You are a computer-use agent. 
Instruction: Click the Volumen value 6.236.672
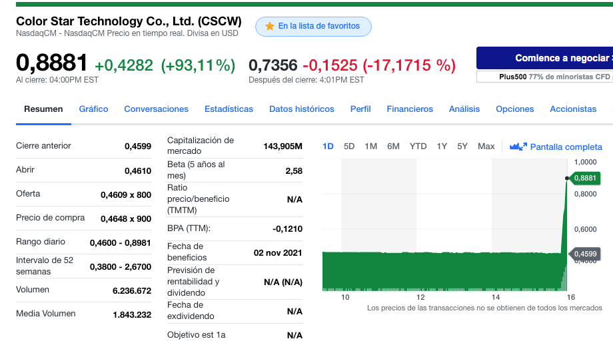pyautogui.click(x=132, y=291)
